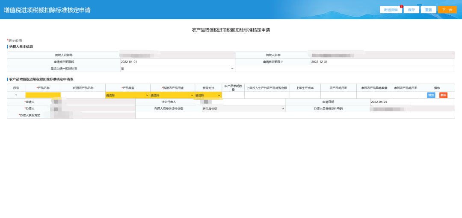
Task: Click the red notification badge on 附送资料
Action: coord(402,6)
